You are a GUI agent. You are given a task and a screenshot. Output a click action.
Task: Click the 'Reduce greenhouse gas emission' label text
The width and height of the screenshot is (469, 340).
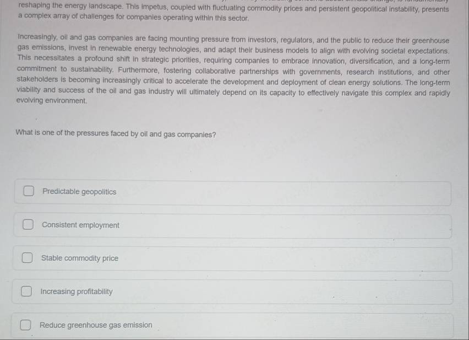tap(96, 325)
